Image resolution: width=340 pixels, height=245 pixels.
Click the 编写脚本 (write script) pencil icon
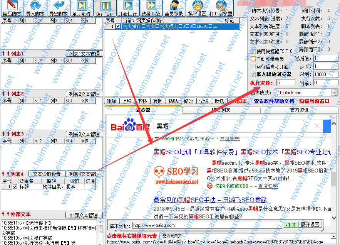(12, 6)
